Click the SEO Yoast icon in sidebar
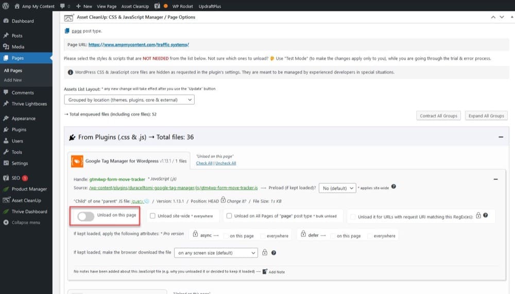The image size is (515, 294). coord(6,178)
